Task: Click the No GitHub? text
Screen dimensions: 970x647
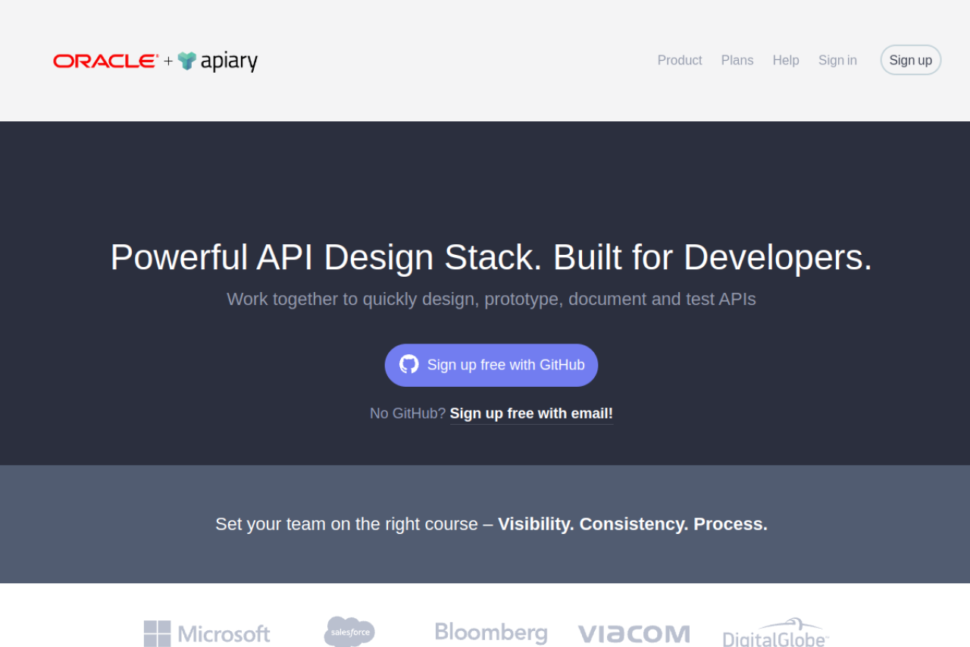Action: click(407, 413)
